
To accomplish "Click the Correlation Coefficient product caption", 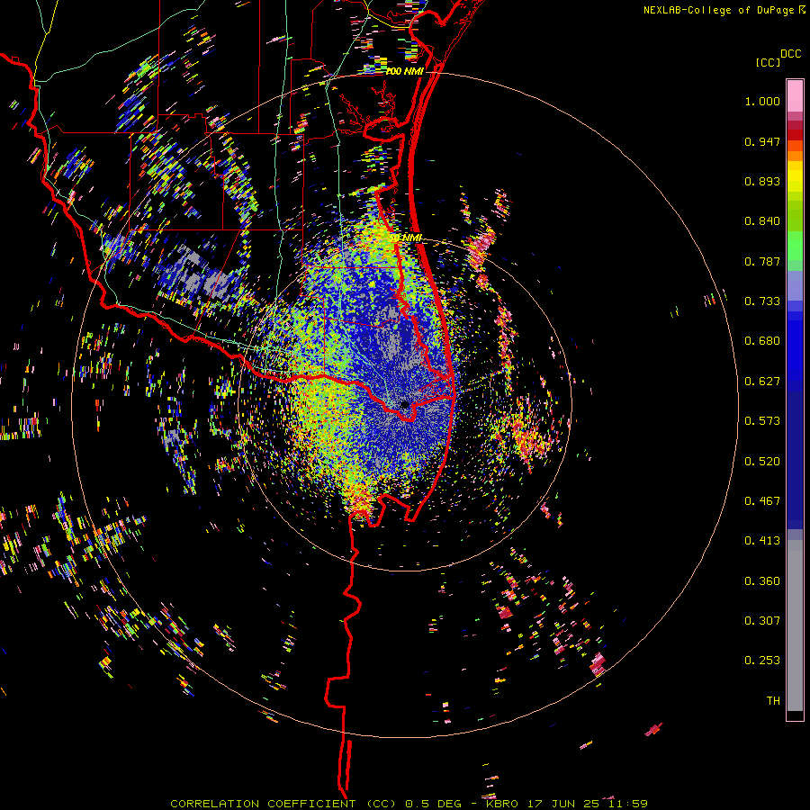I will 409,804.
